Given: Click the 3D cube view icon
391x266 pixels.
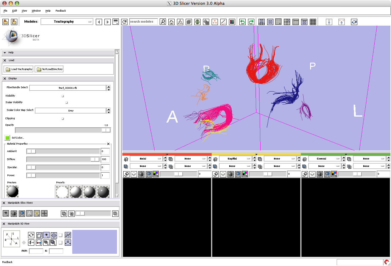Looking at the screenshot, I should tap(39, 235).
